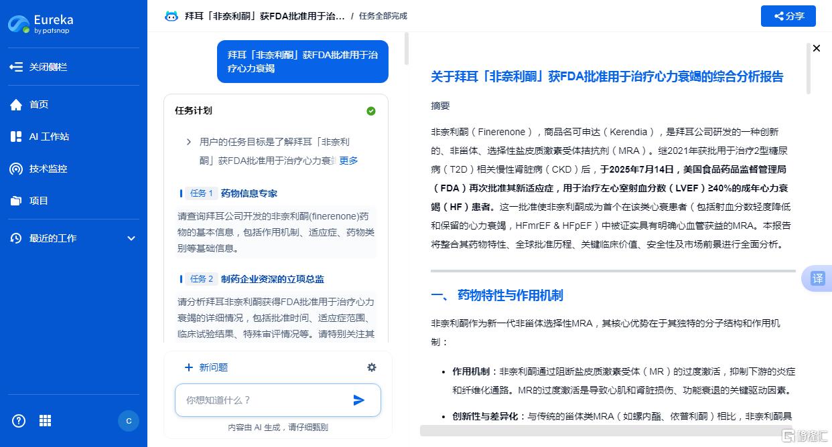
Task: Click the projects folder icon
Action: pos(16,201)
